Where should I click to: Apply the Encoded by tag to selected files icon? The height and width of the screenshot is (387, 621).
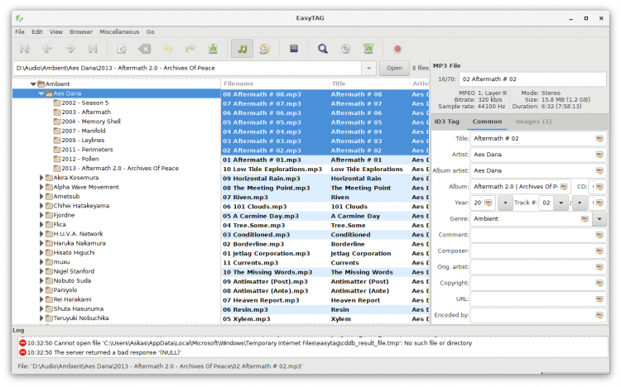(x=599, y=315)
